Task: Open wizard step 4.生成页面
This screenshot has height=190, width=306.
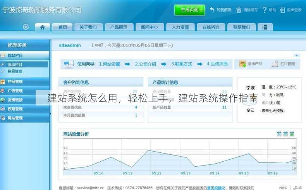Action: [x=217, y=64]
